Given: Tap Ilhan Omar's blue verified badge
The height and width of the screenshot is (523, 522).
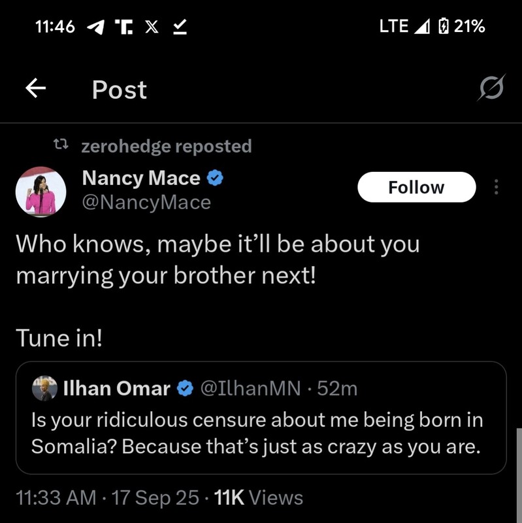Looking at the screenshot, I should pyautogui.click(x=186, y=389).
